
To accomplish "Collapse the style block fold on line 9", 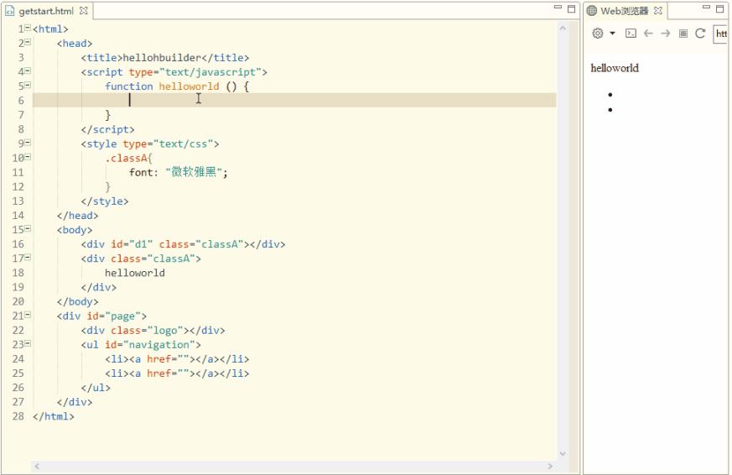I will click(x=28, y=143).
